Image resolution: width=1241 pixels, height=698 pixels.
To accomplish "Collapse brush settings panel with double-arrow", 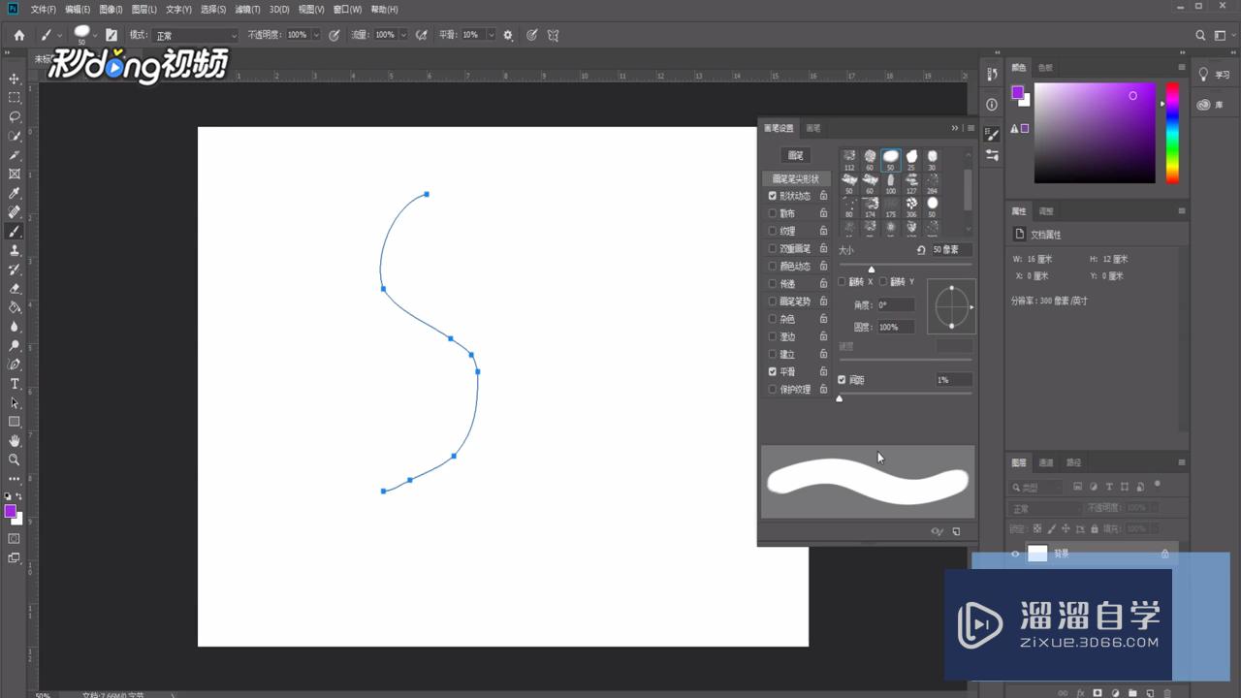I will (955, 128).
